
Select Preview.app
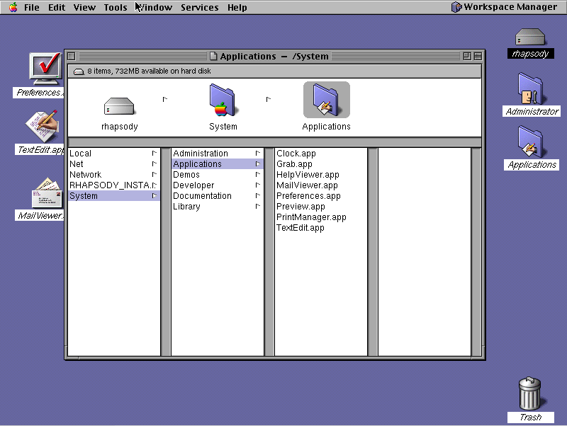click(321, 206)
